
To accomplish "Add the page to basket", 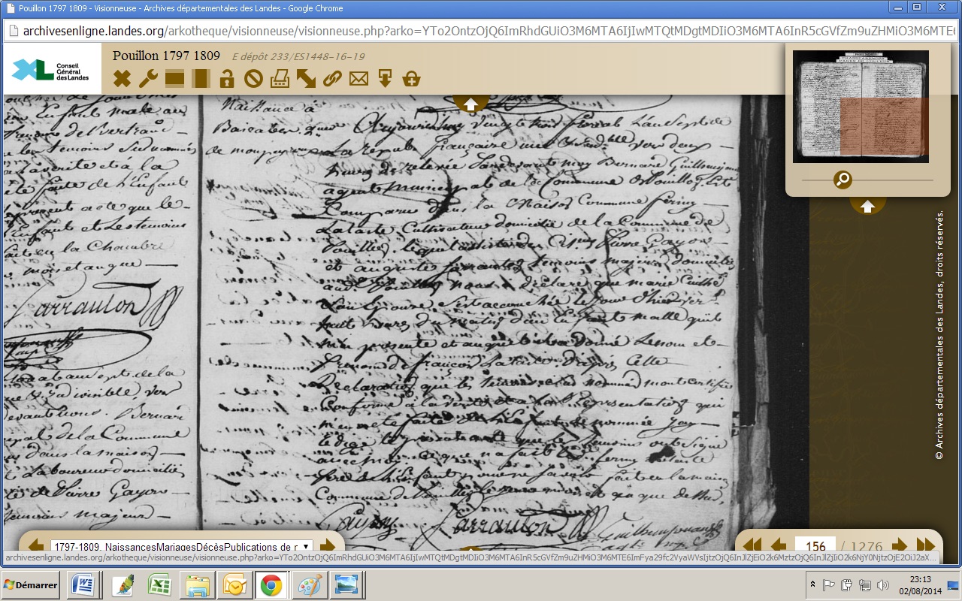I will point(411,78).
